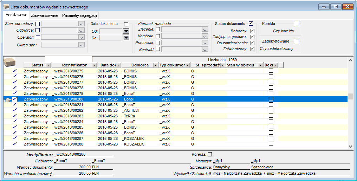Select row _wzX/2018/00285 identifier
Image resolution: width=357 pixels, height=181 pixels.
[67, 127]
